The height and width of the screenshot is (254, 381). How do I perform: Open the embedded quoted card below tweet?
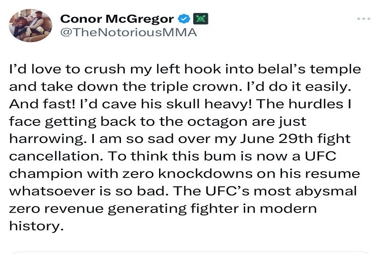(190, 253)
